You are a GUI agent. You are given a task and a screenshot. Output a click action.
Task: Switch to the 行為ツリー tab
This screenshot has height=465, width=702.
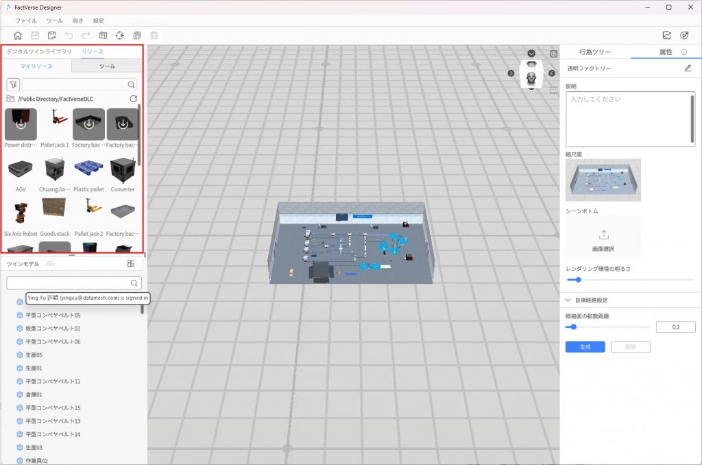click(594, 52)
